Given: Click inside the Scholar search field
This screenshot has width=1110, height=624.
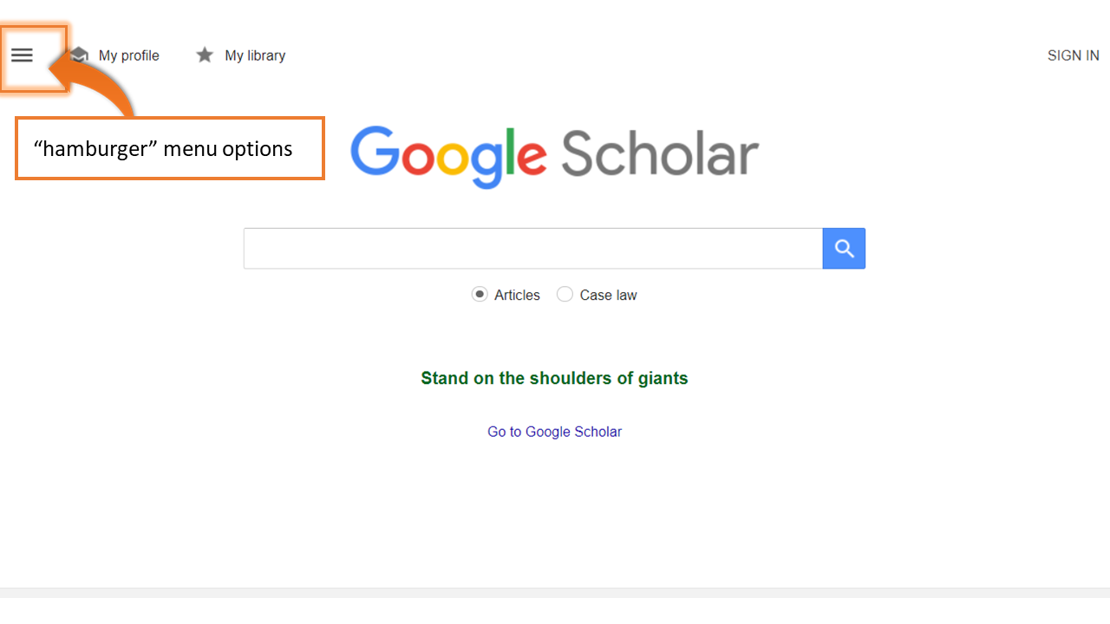Looking at the screenshot, I should point(533,249).
